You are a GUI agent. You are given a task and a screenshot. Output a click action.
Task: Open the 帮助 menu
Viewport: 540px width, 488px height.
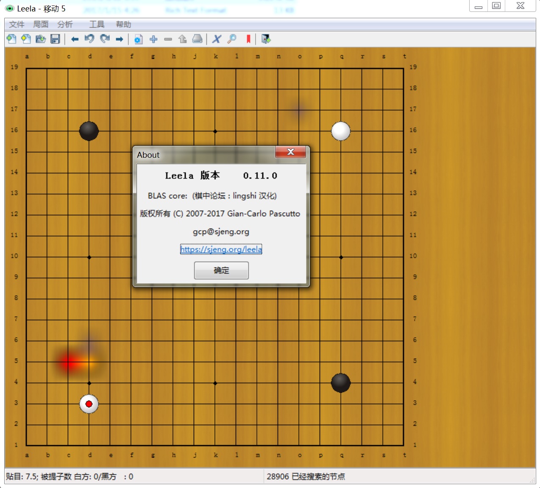[123, 25]
